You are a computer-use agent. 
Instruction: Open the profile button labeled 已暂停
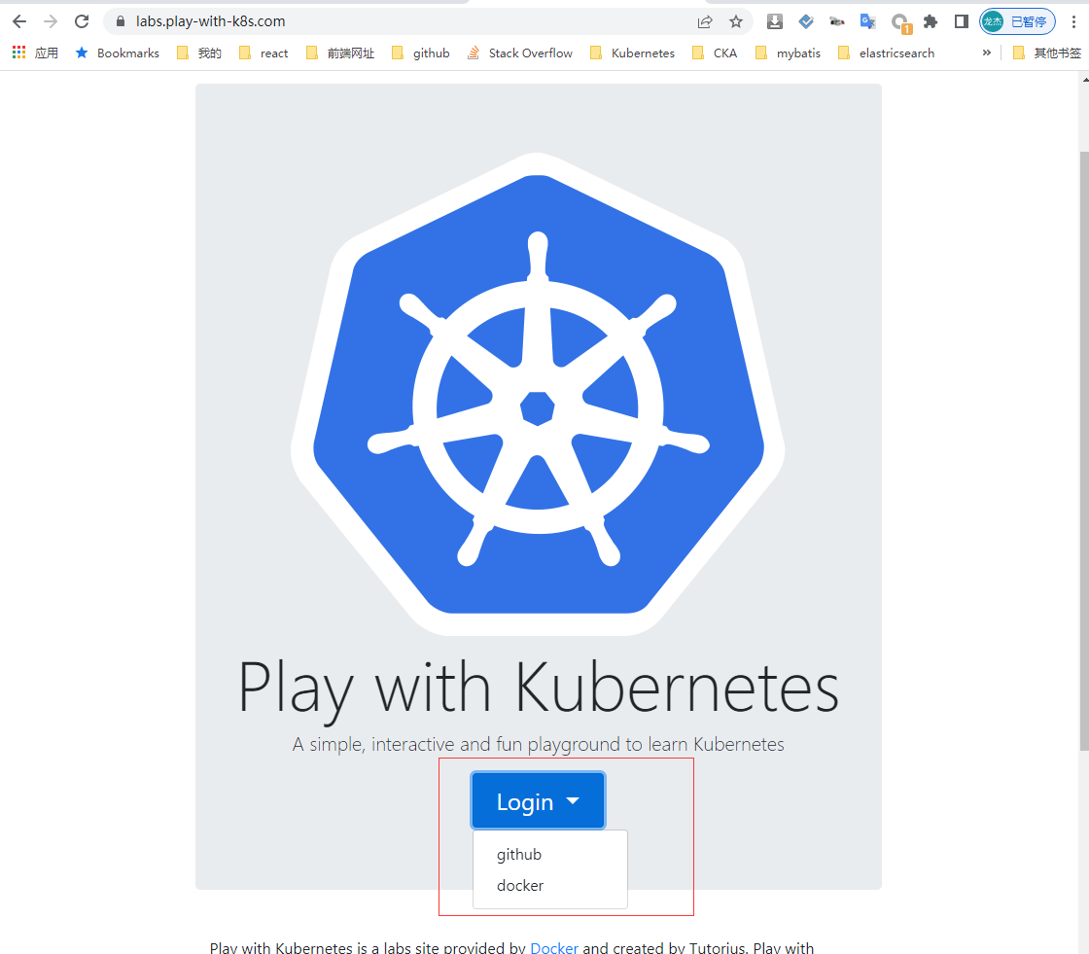point(1017,21)
